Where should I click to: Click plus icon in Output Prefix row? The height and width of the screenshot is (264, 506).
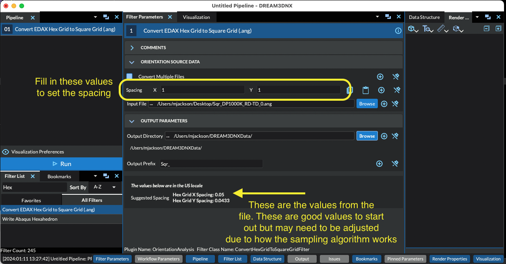pyautogui.click(x=379, y=164)
